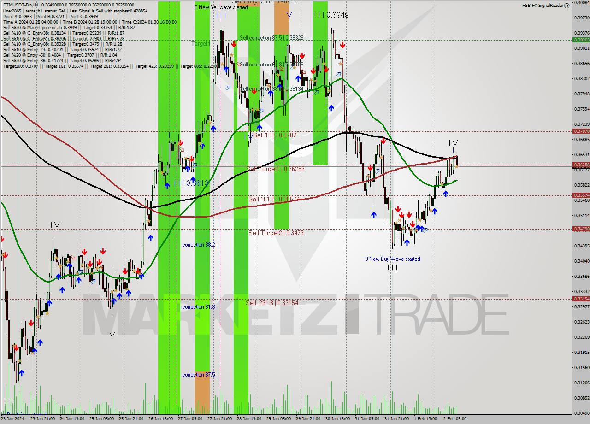Click the 'Sell %10 @ C_Entry88' line
Image resolution: width=590 pixels, height=424 pixels.
coord(62,44)
